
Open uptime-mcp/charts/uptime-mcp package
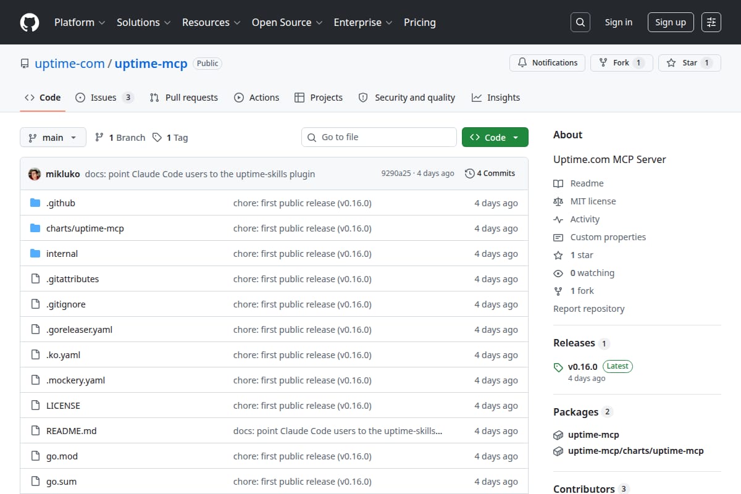pyautogui.click(x=636, y=451)
